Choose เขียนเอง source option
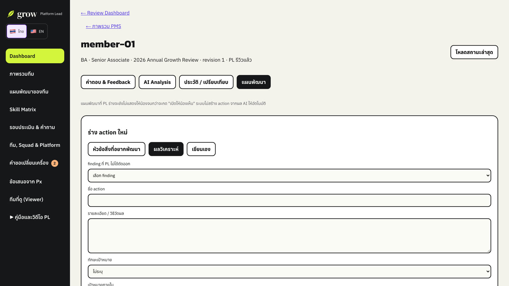 coord(201,149)
